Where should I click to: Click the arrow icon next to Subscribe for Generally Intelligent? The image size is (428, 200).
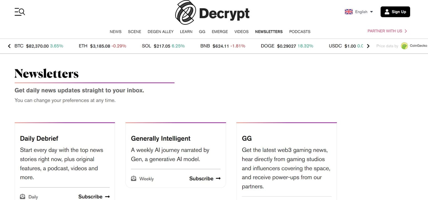click(x=218, y=178)
